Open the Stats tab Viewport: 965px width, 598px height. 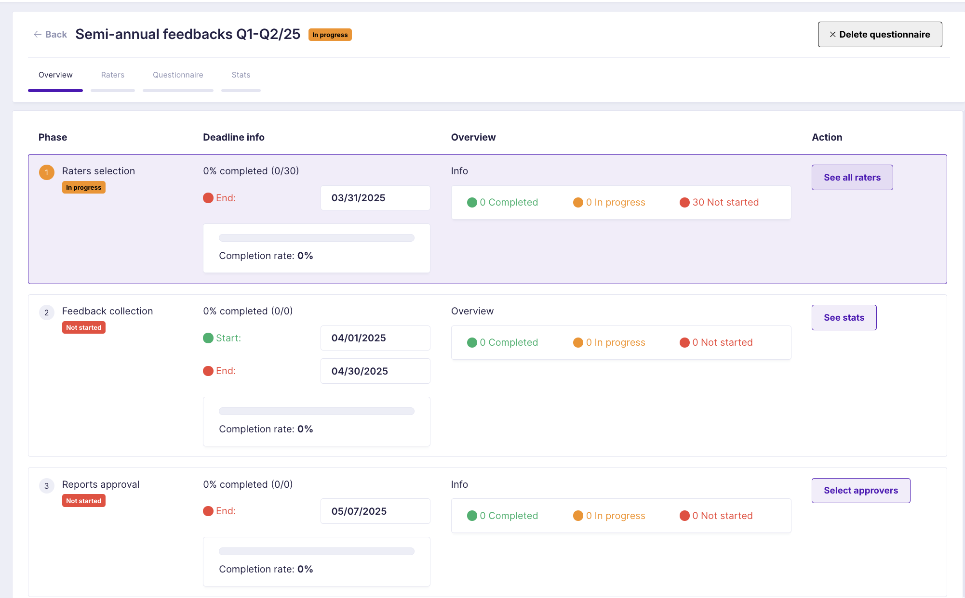coord(241,75)
